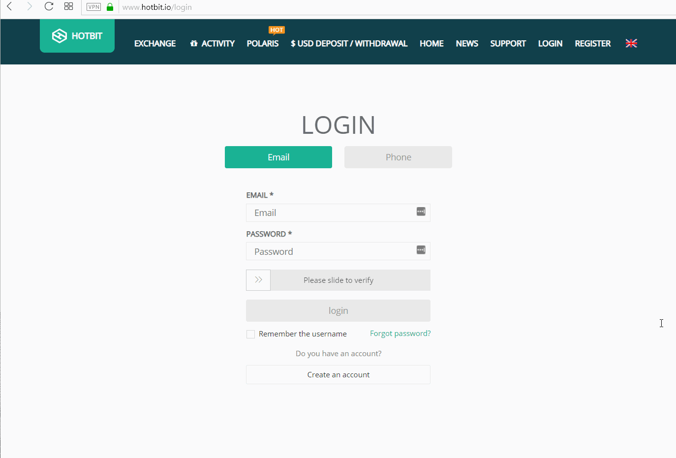Select the Email login tab
The width and height of the screenshot is (676, 458).
(x=278, y=157)
